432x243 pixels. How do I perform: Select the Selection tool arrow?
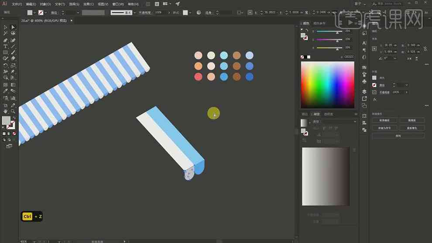click(x=5, y=27)
